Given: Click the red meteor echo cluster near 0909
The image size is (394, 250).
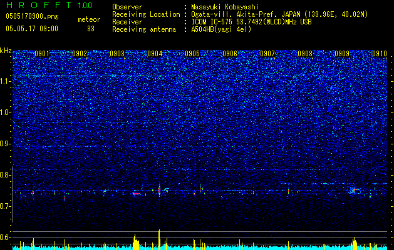Looking at the screenshot, I should click(354, 191).
